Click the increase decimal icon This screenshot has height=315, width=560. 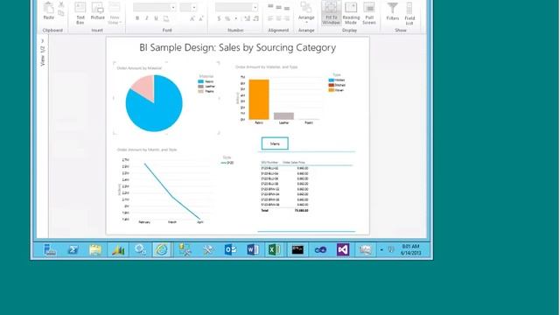247,18
